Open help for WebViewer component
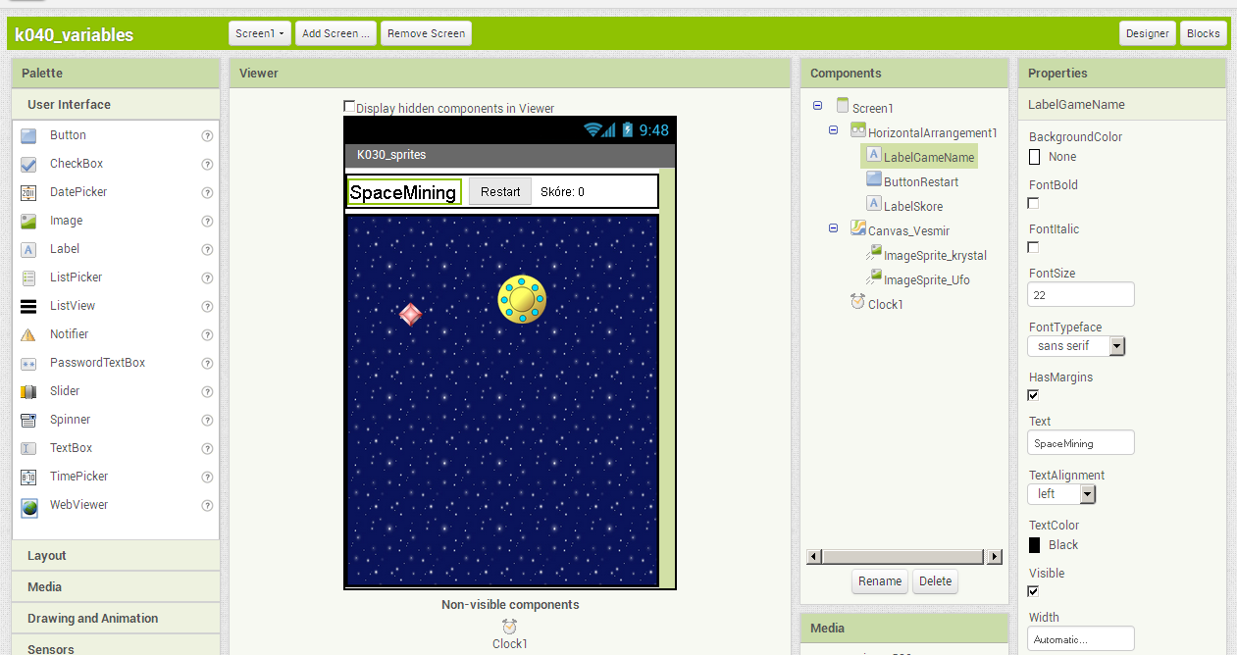The height and width of the screenshot is (655, 1237). click(207, 506)
